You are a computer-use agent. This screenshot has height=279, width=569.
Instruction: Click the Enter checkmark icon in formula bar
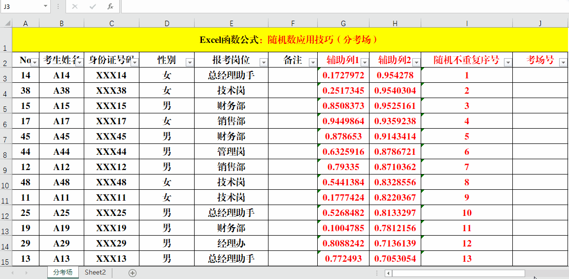pyautogui.click(x=93, y=6)
